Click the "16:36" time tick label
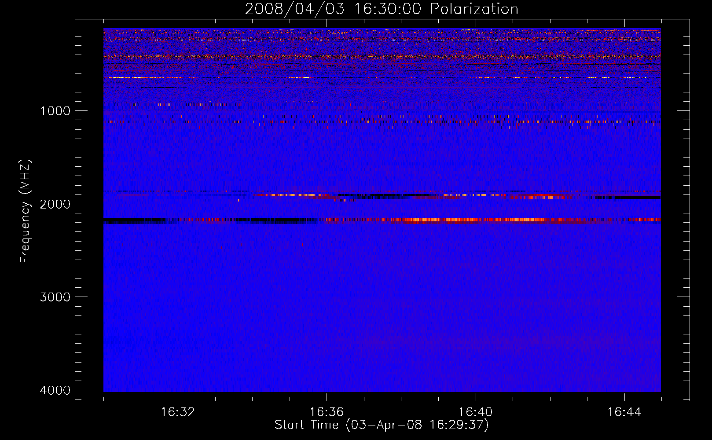The image size is (712, 440). click(x=327, y=412)
